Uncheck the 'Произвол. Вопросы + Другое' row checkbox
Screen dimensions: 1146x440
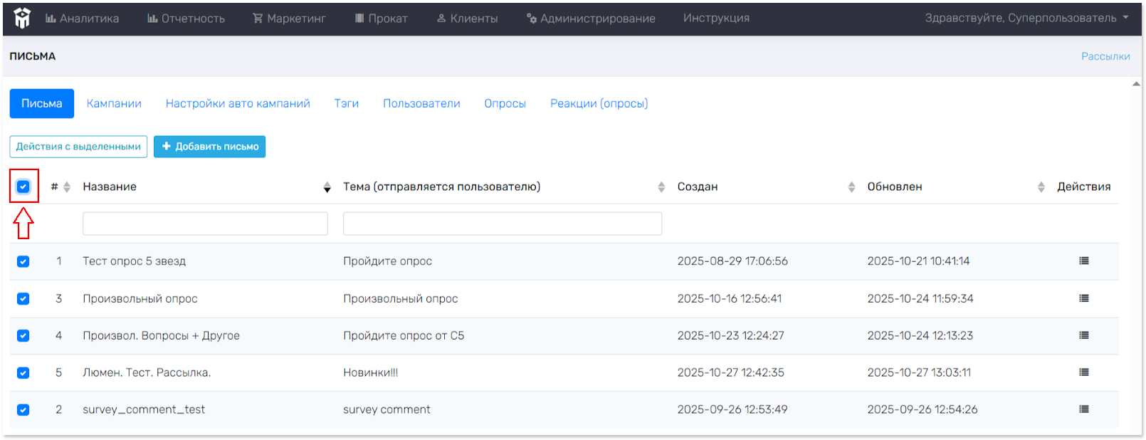(23, 335)
